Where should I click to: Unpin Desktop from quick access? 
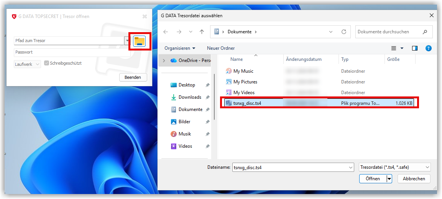click(x=207, y=85)
